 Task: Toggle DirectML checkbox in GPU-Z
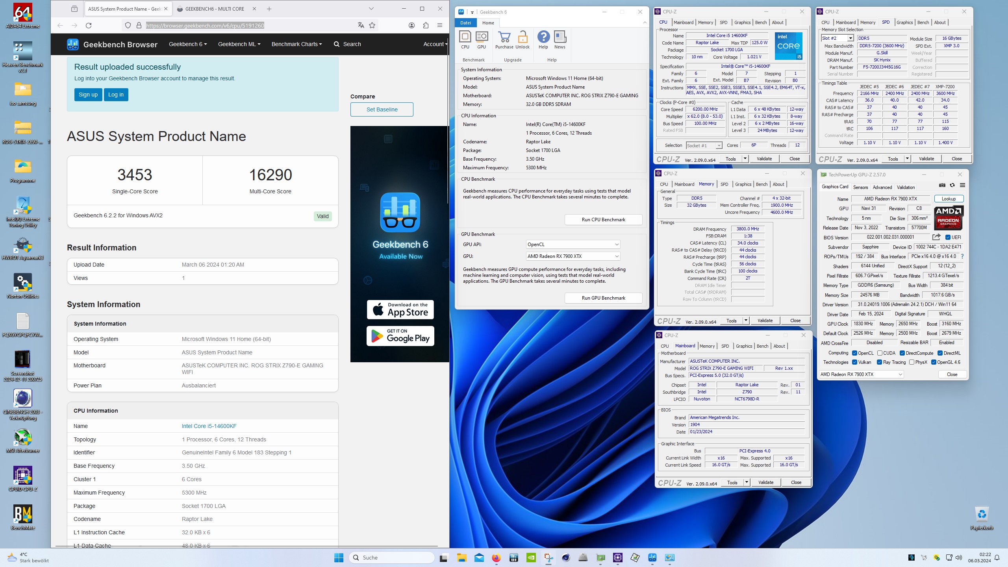coord(940,353)
